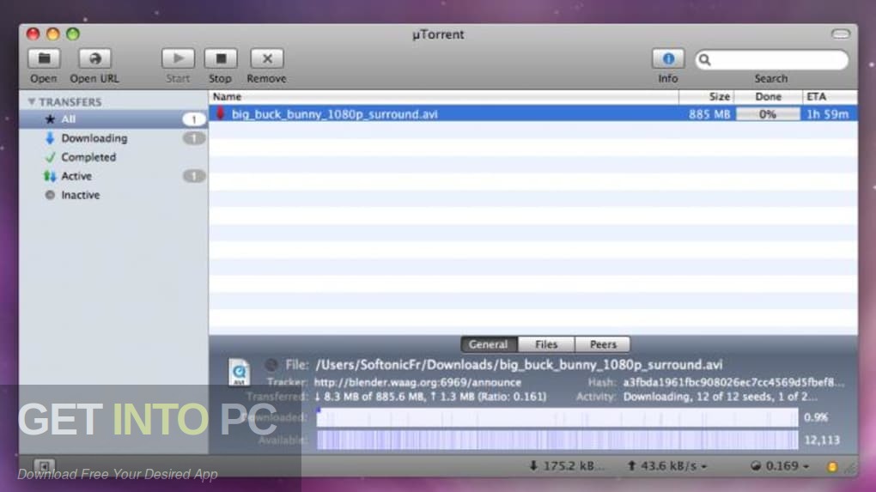
Task: Click the 1h 59m ETA cell
Action: 827,114
